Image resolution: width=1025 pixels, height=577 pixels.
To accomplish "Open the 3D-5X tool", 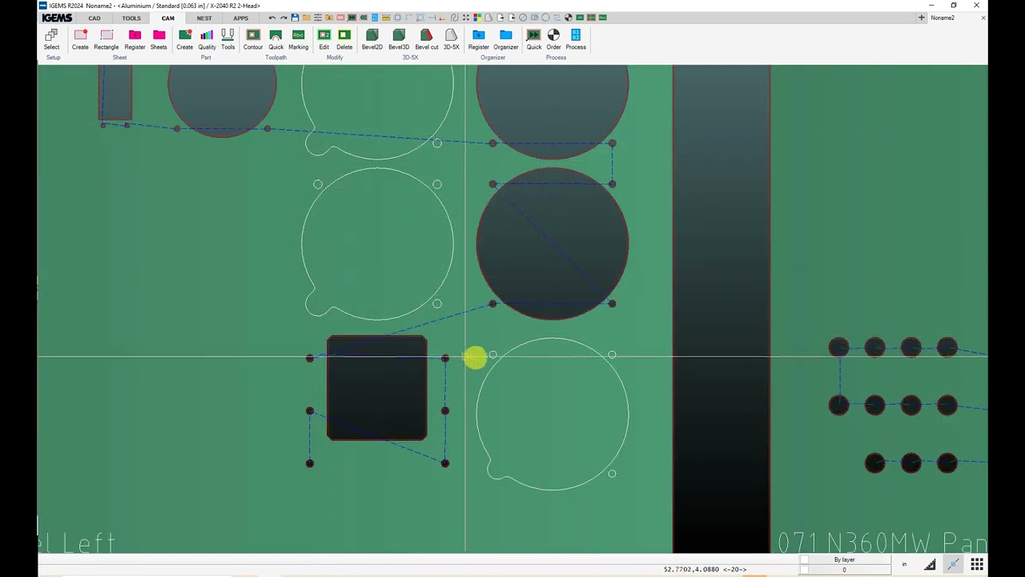I will pyautogui.click(x=452, y=39).
